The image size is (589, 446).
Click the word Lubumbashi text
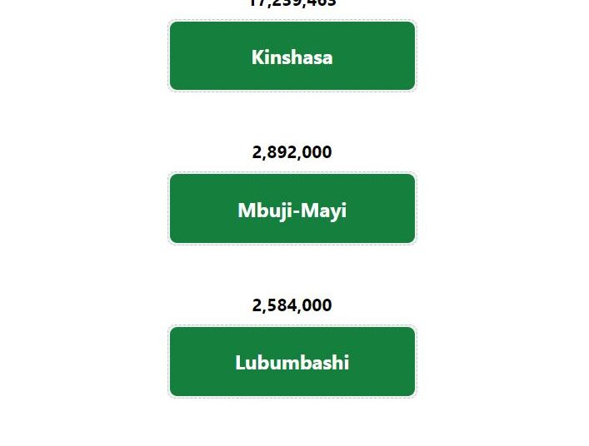coord(292,363)
